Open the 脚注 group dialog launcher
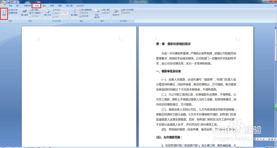The width and height of the screenshot is (277, 148). click(42, 21)
